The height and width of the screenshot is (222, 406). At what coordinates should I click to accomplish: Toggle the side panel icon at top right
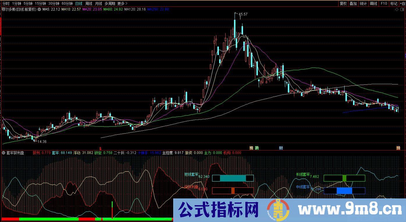(402, 9)
